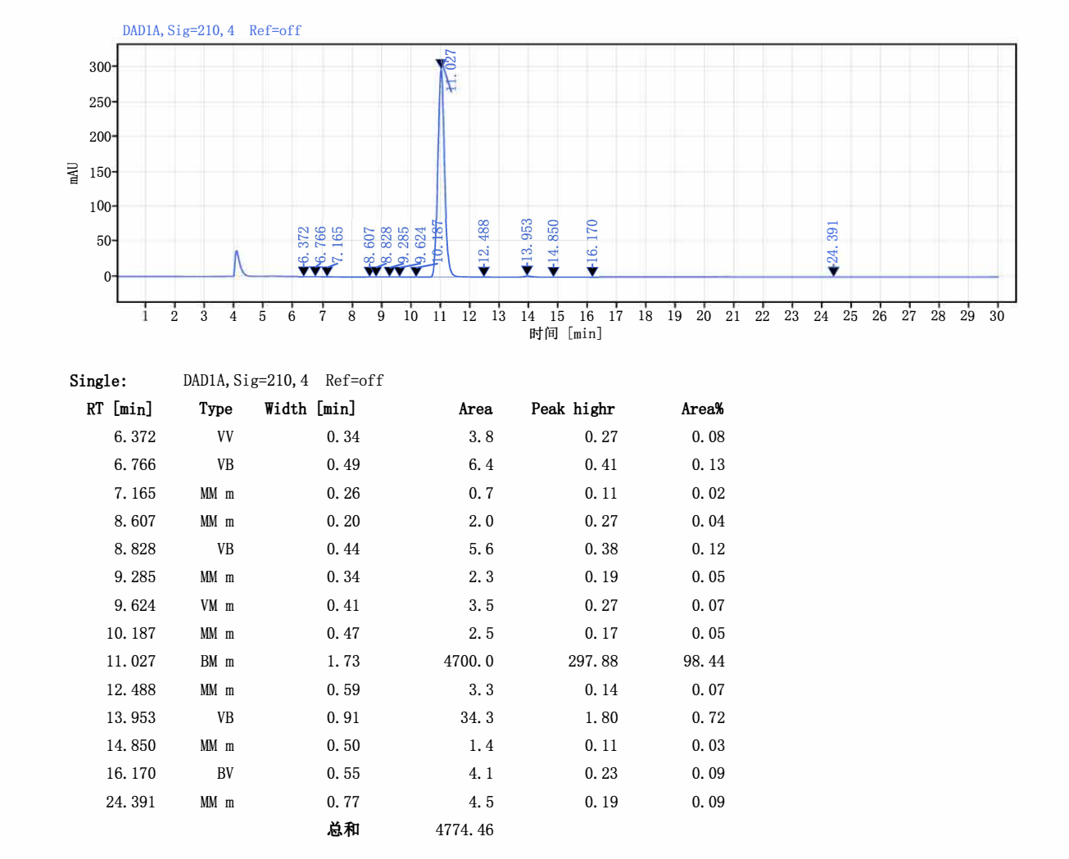
Task: Click the area value 4700.0 in the table
Action: (469, 662)
